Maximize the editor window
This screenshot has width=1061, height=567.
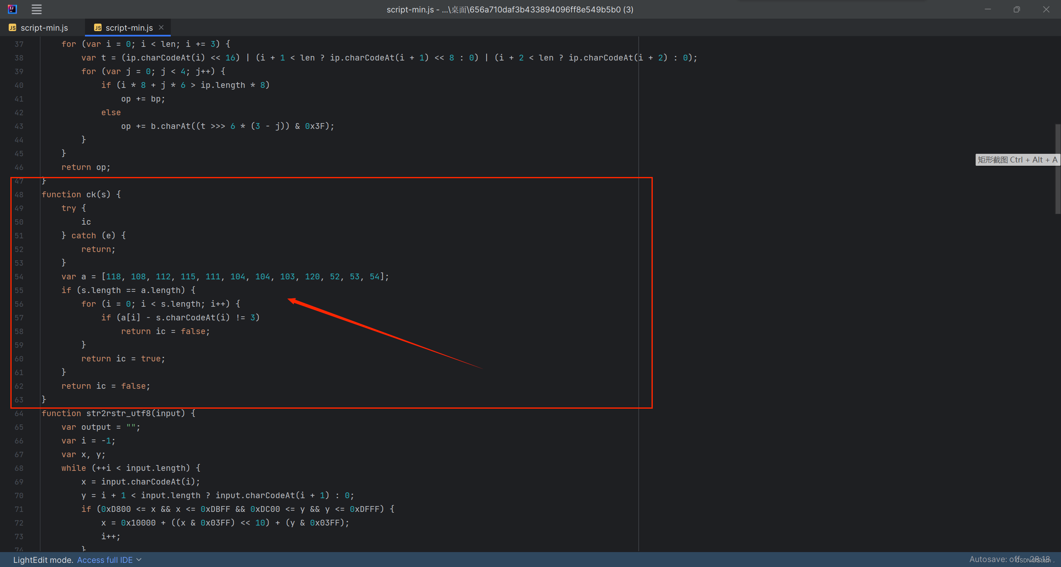coord(1017,9)
